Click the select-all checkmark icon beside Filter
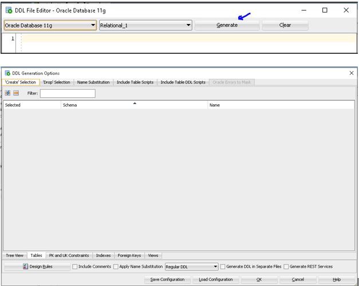The height and width of the screenshot is (286, 359). (8, 93)
